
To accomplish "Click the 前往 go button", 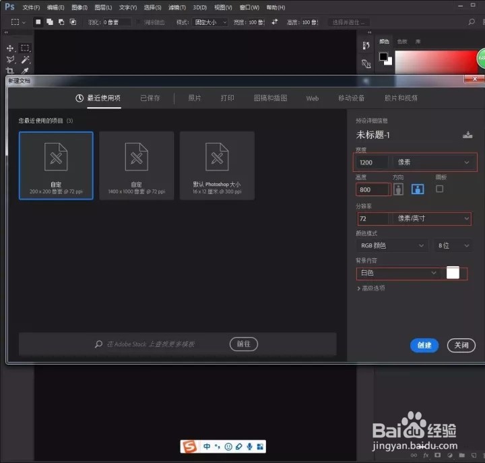I will click(x=243, y=344).
